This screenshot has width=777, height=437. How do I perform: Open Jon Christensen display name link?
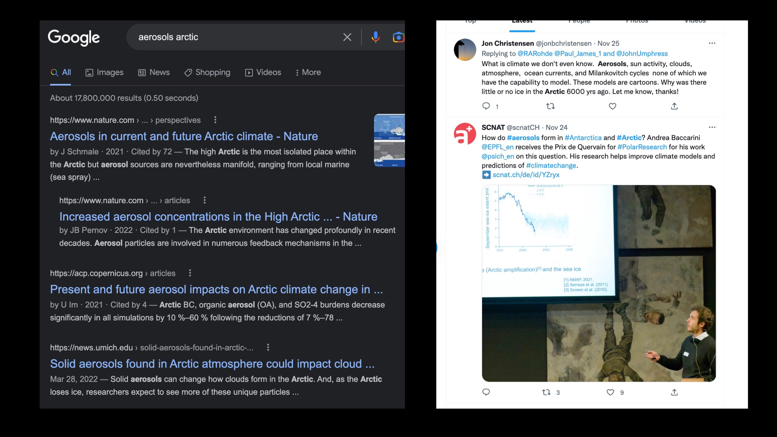click(508, 43)
